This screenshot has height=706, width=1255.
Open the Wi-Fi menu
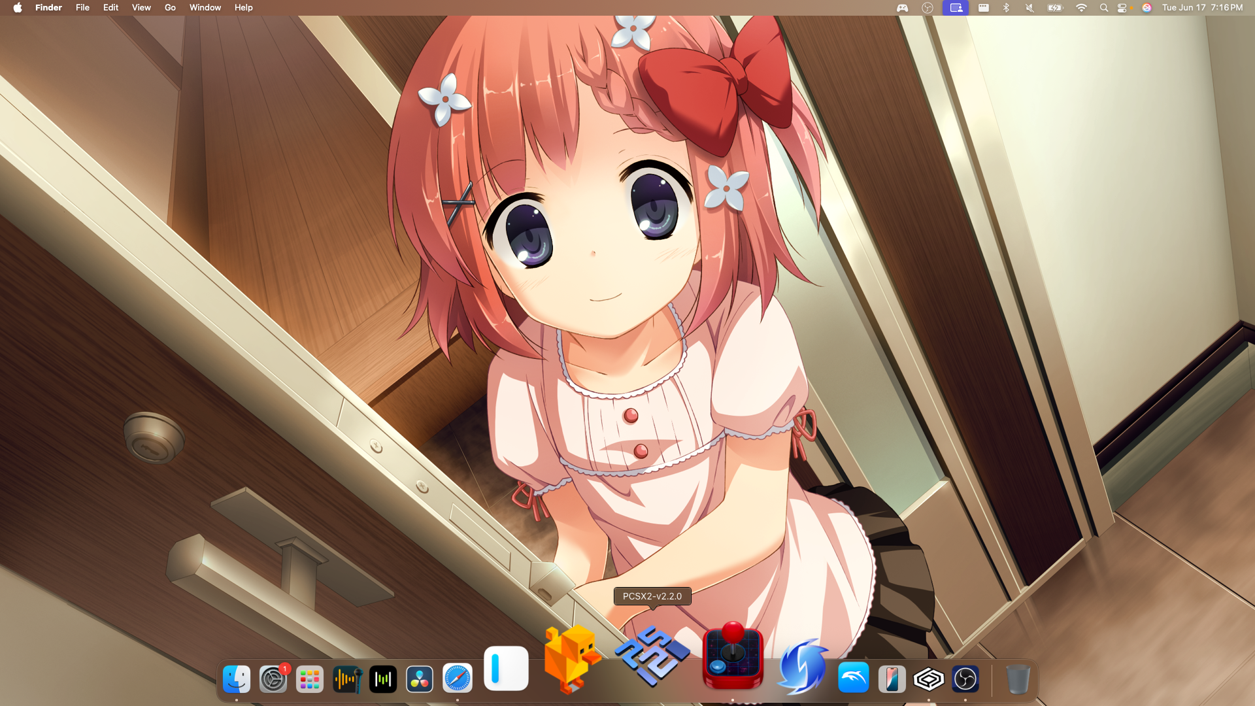(x=1081, y=8)
